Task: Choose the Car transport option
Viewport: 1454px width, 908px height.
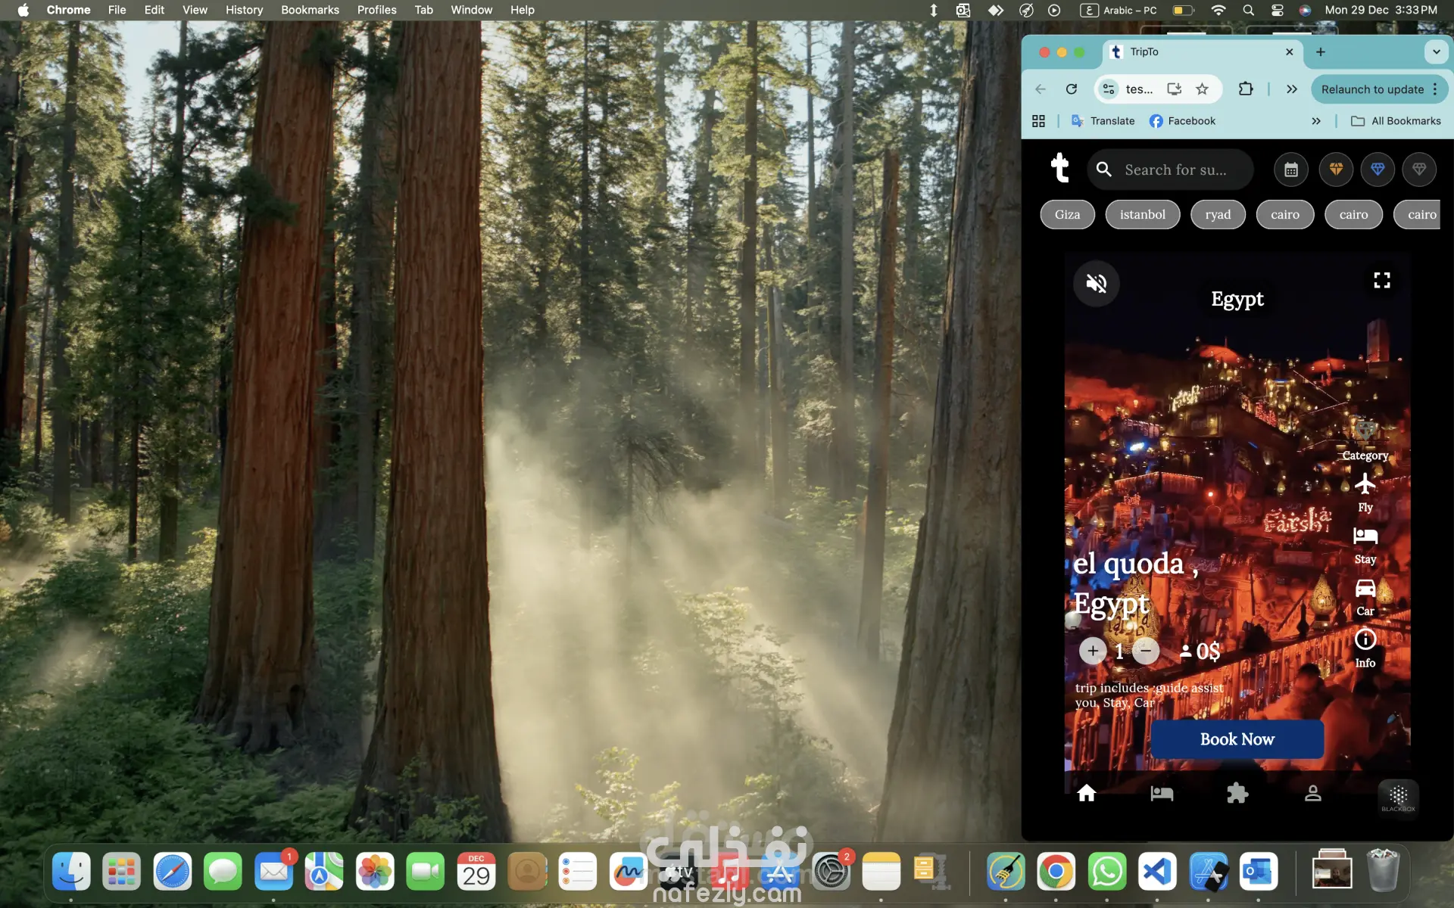Action: pos(1365,588)
